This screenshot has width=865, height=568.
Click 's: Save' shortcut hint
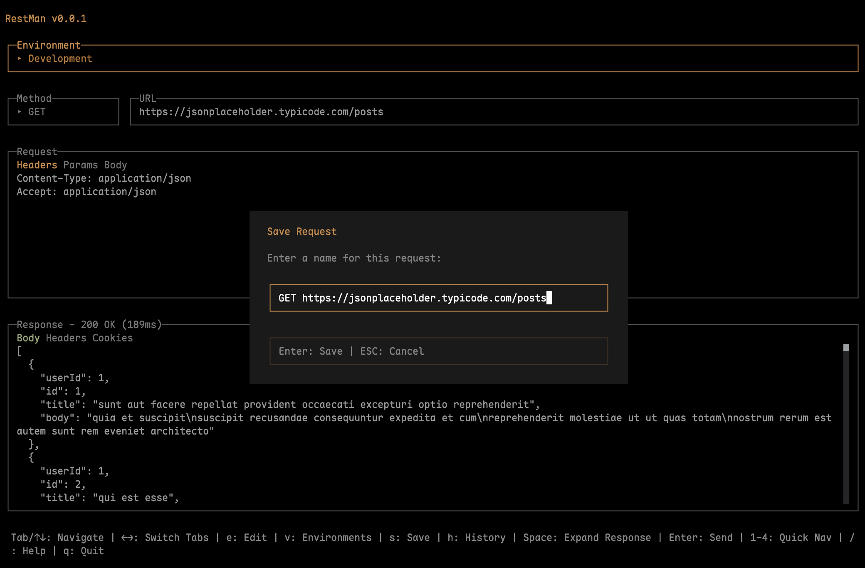pyautogui.click(x=409, y=538)
